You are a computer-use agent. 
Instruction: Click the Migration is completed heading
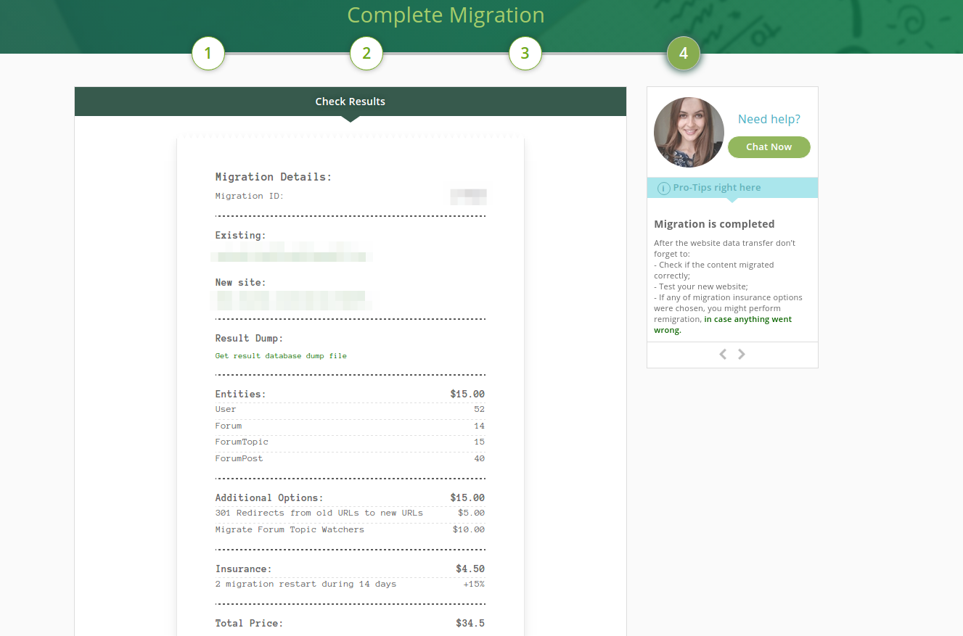click(714, 224)
